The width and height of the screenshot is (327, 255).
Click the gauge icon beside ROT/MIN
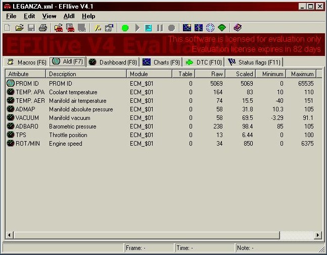point(11,143)
